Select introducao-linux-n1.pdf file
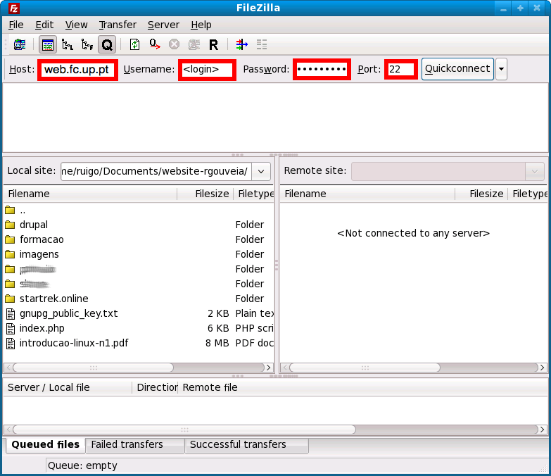 pos(139,343)
